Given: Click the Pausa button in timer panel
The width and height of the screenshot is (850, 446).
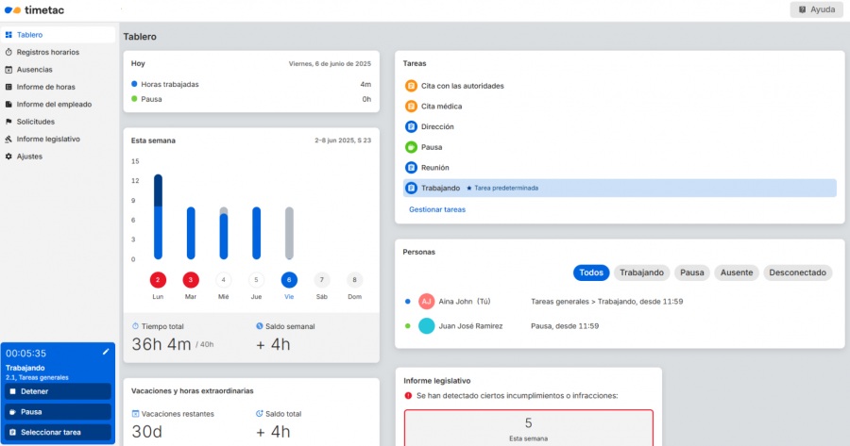Looking at the screenshot, I should tap(58, 412).
